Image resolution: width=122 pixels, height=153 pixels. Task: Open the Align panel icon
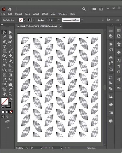click(x=111, y=83)
